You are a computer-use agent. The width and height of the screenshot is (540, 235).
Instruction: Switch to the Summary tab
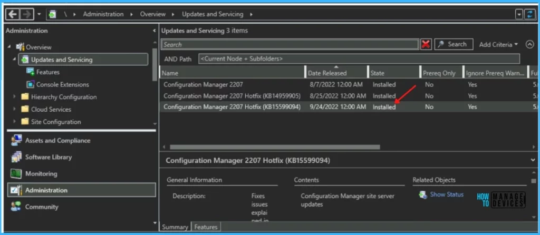(175, 227)
